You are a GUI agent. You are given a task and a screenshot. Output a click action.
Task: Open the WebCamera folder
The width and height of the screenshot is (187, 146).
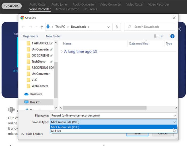(x=38, y=86)
